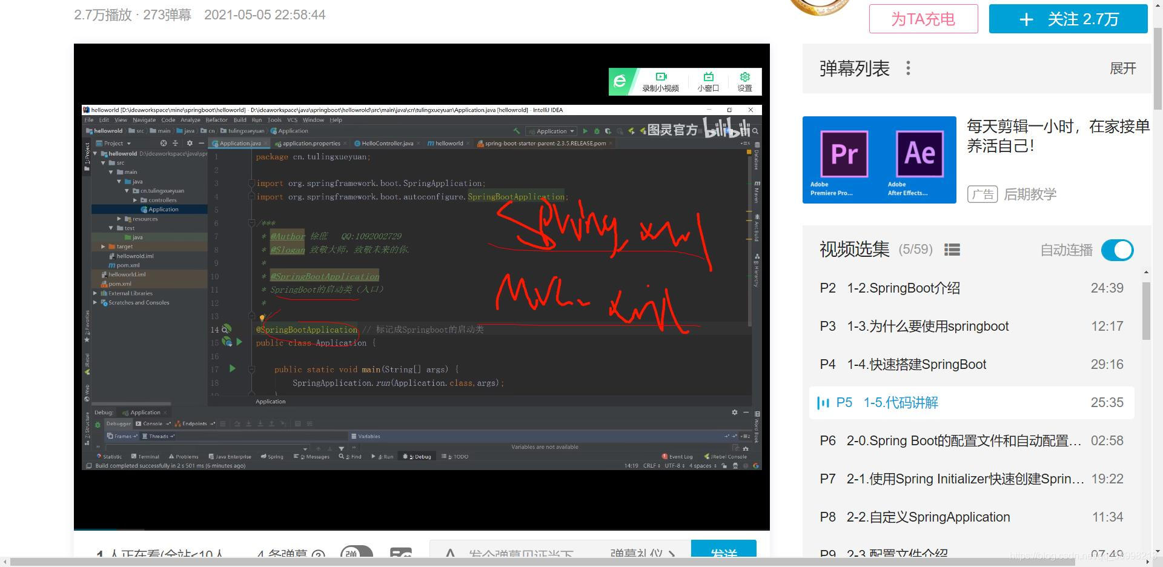Click the UTF-8 encoding in status bar
Screen dimensions: 1163x567
click(674, 466)
